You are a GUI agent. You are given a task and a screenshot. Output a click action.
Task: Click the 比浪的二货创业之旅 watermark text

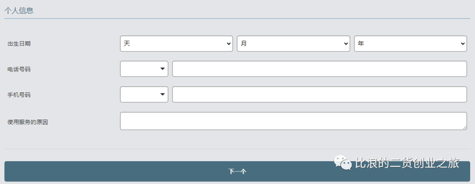(x=407, y=163)
